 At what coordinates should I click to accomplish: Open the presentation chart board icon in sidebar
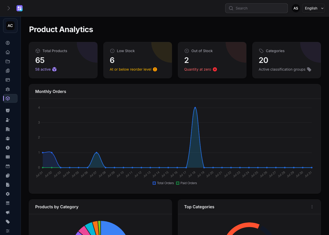pos(8,111)
